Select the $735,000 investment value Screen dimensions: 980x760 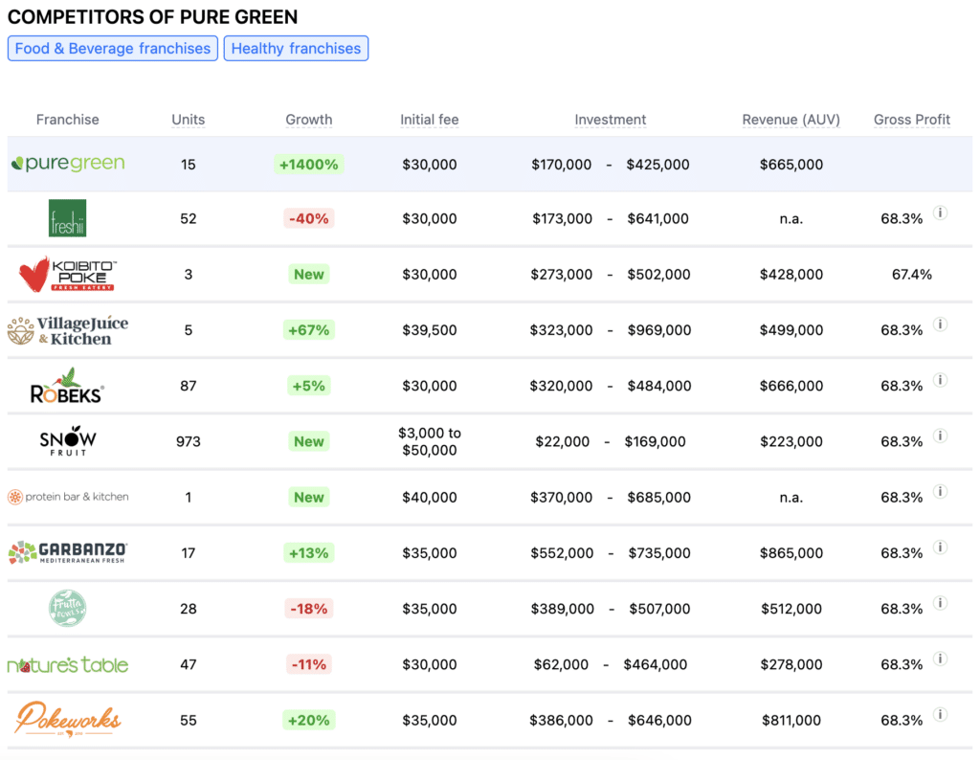pos(659,553)
